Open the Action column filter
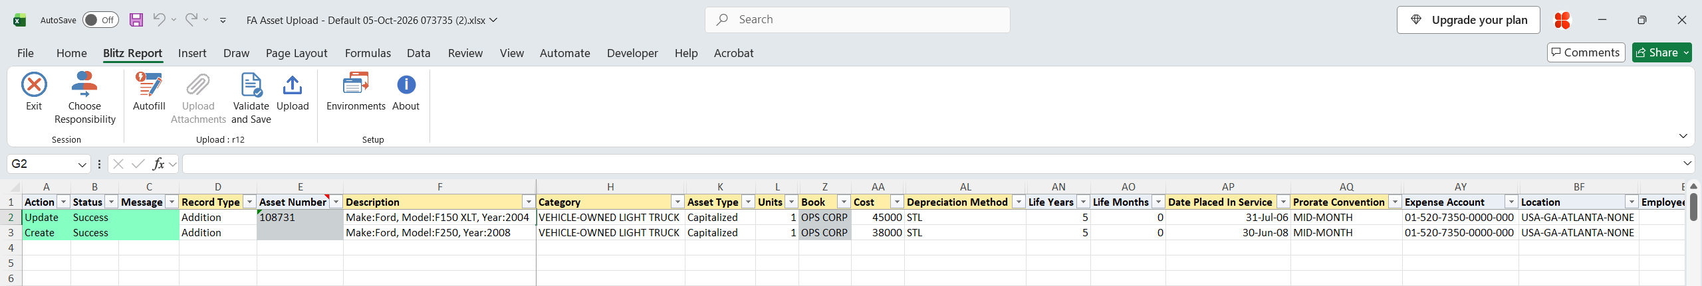Viewport: 1702px width, 286px height. [64, 202]
